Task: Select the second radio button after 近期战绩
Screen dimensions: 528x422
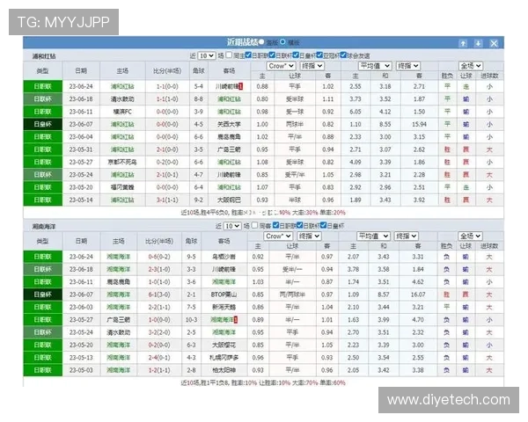Action: (282, 41)
